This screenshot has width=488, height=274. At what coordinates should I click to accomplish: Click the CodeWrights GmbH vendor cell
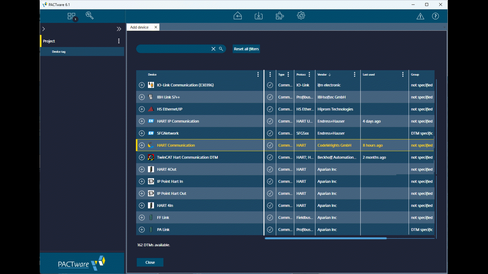[x=338, y=145]
